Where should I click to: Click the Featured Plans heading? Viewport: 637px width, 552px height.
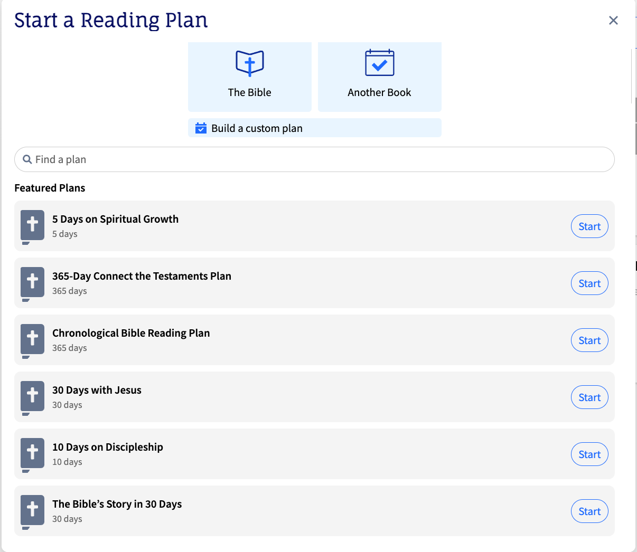50,188
